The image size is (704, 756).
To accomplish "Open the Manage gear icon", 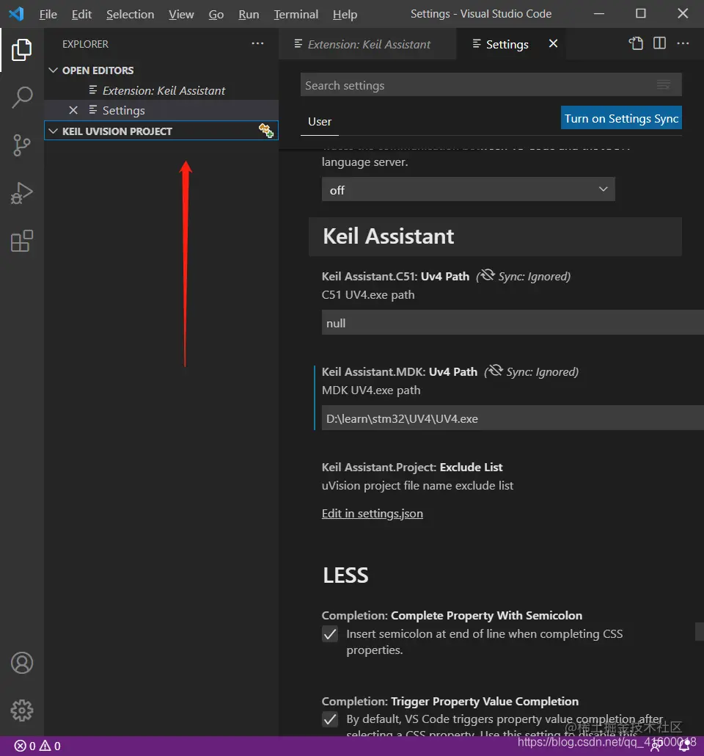I will [22, 710].
